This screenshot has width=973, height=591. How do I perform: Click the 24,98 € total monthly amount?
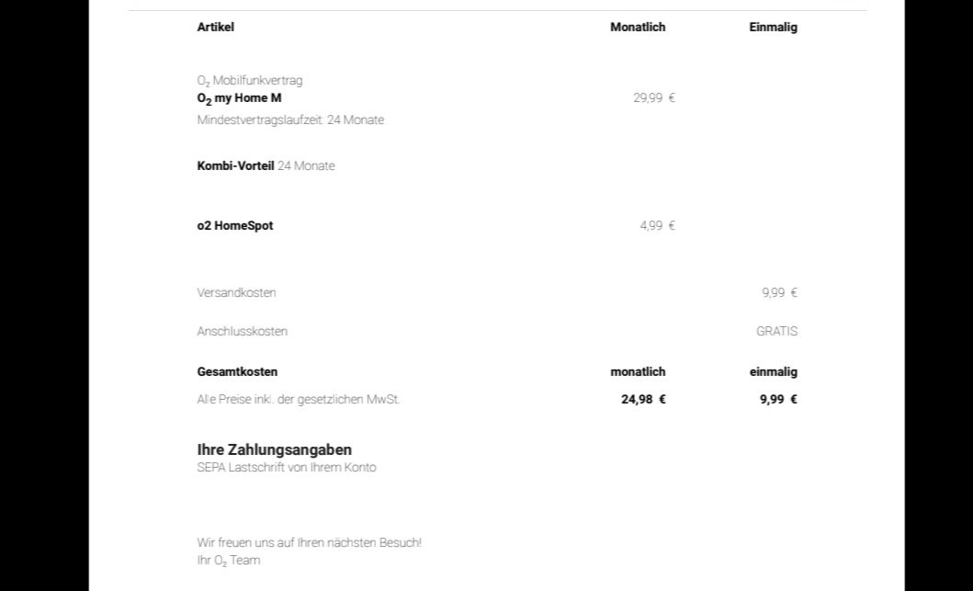pos(643,400)
